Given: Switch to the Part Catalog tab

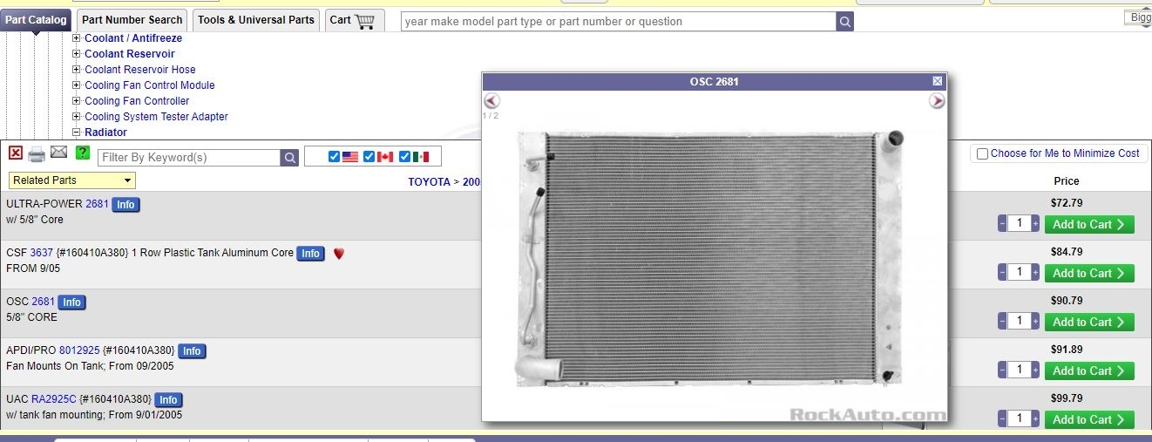Looking at the screenshot, I should click(36, 20).
